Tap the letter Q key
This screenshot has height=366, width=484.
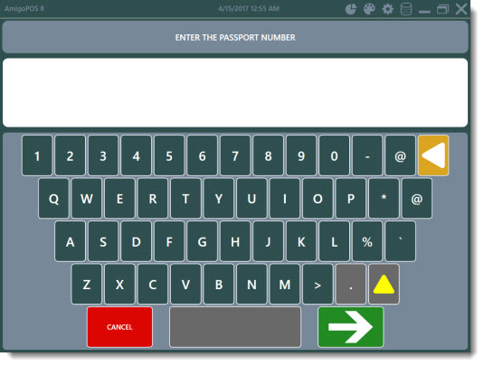tap(53, 198)
